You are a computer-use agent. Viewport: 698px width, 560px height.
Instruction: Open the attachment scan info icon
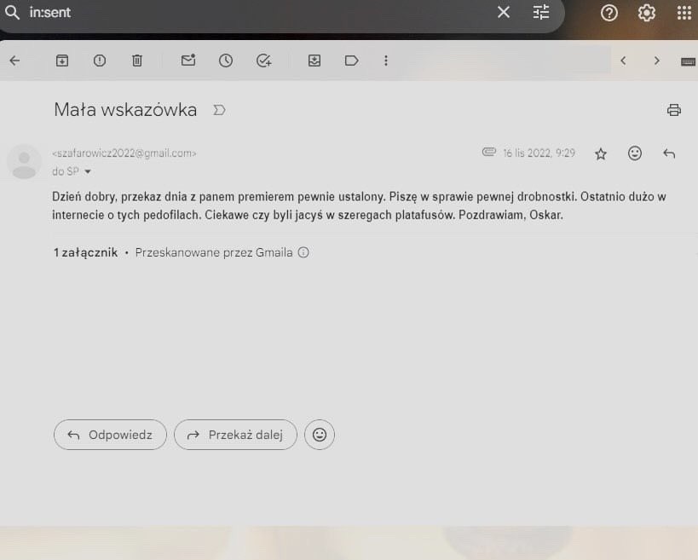tap(303, 252)
